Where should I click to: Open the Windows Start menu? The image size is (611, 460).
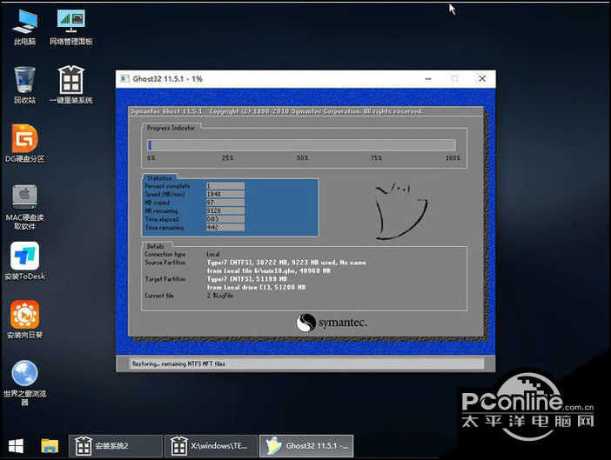(x=16, y=446)
